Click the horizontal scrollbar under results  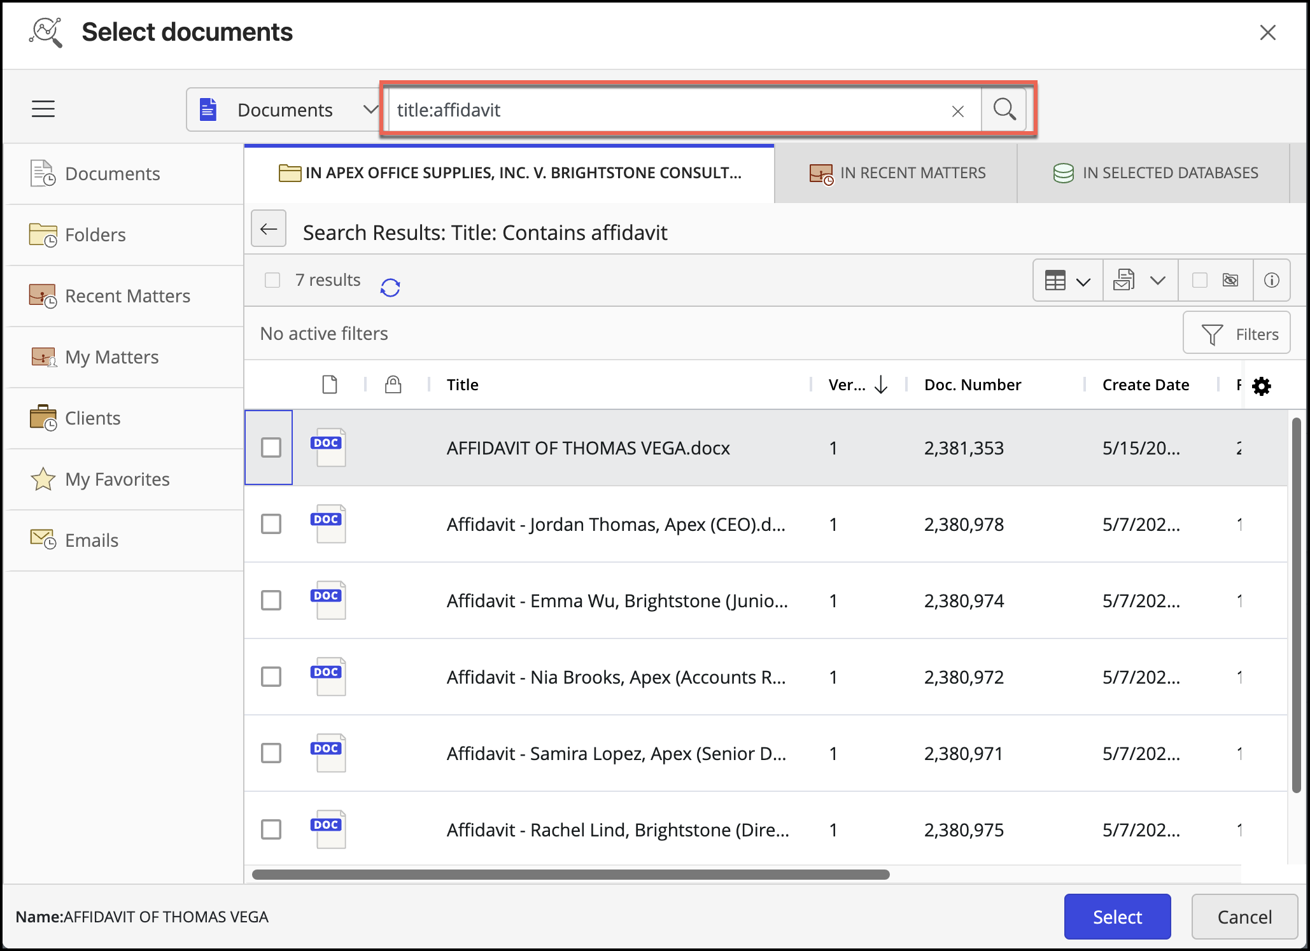570,875
